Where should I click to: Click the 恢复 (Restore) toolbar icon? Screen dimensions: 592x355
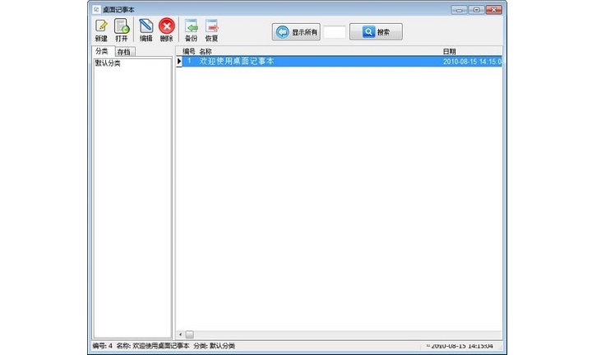pos(211,26)
